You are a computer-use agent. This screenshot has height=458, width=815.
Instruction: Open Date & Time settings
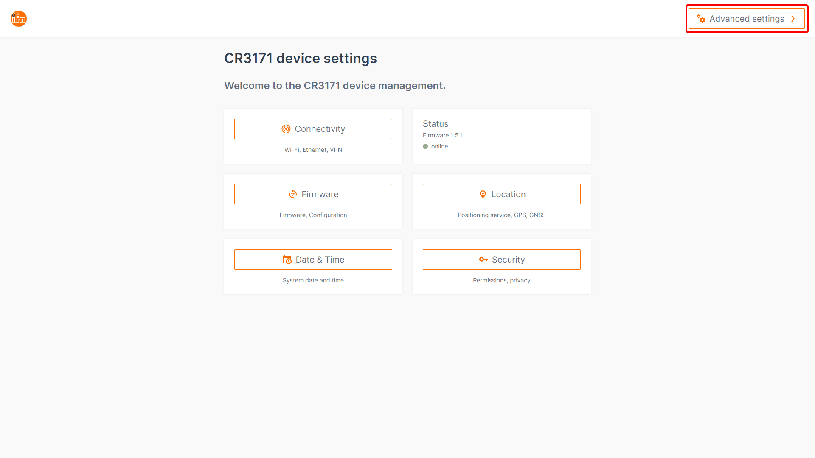click(320, 260)
